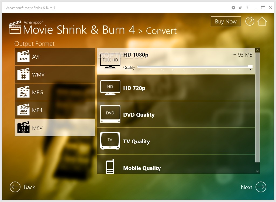276x202 pixels.
Task: Click the DVD player screen icon
Action: click(110, 114)
